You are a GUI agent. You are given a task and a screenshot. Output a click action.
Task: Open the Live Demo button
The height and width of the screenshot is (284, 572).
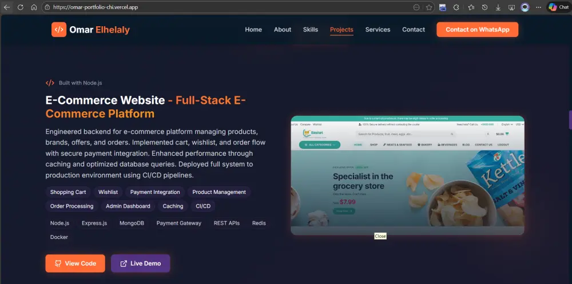[x=141, y=263]
